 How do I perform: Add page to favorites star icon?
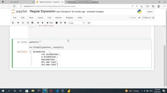[x=141, y=6]
